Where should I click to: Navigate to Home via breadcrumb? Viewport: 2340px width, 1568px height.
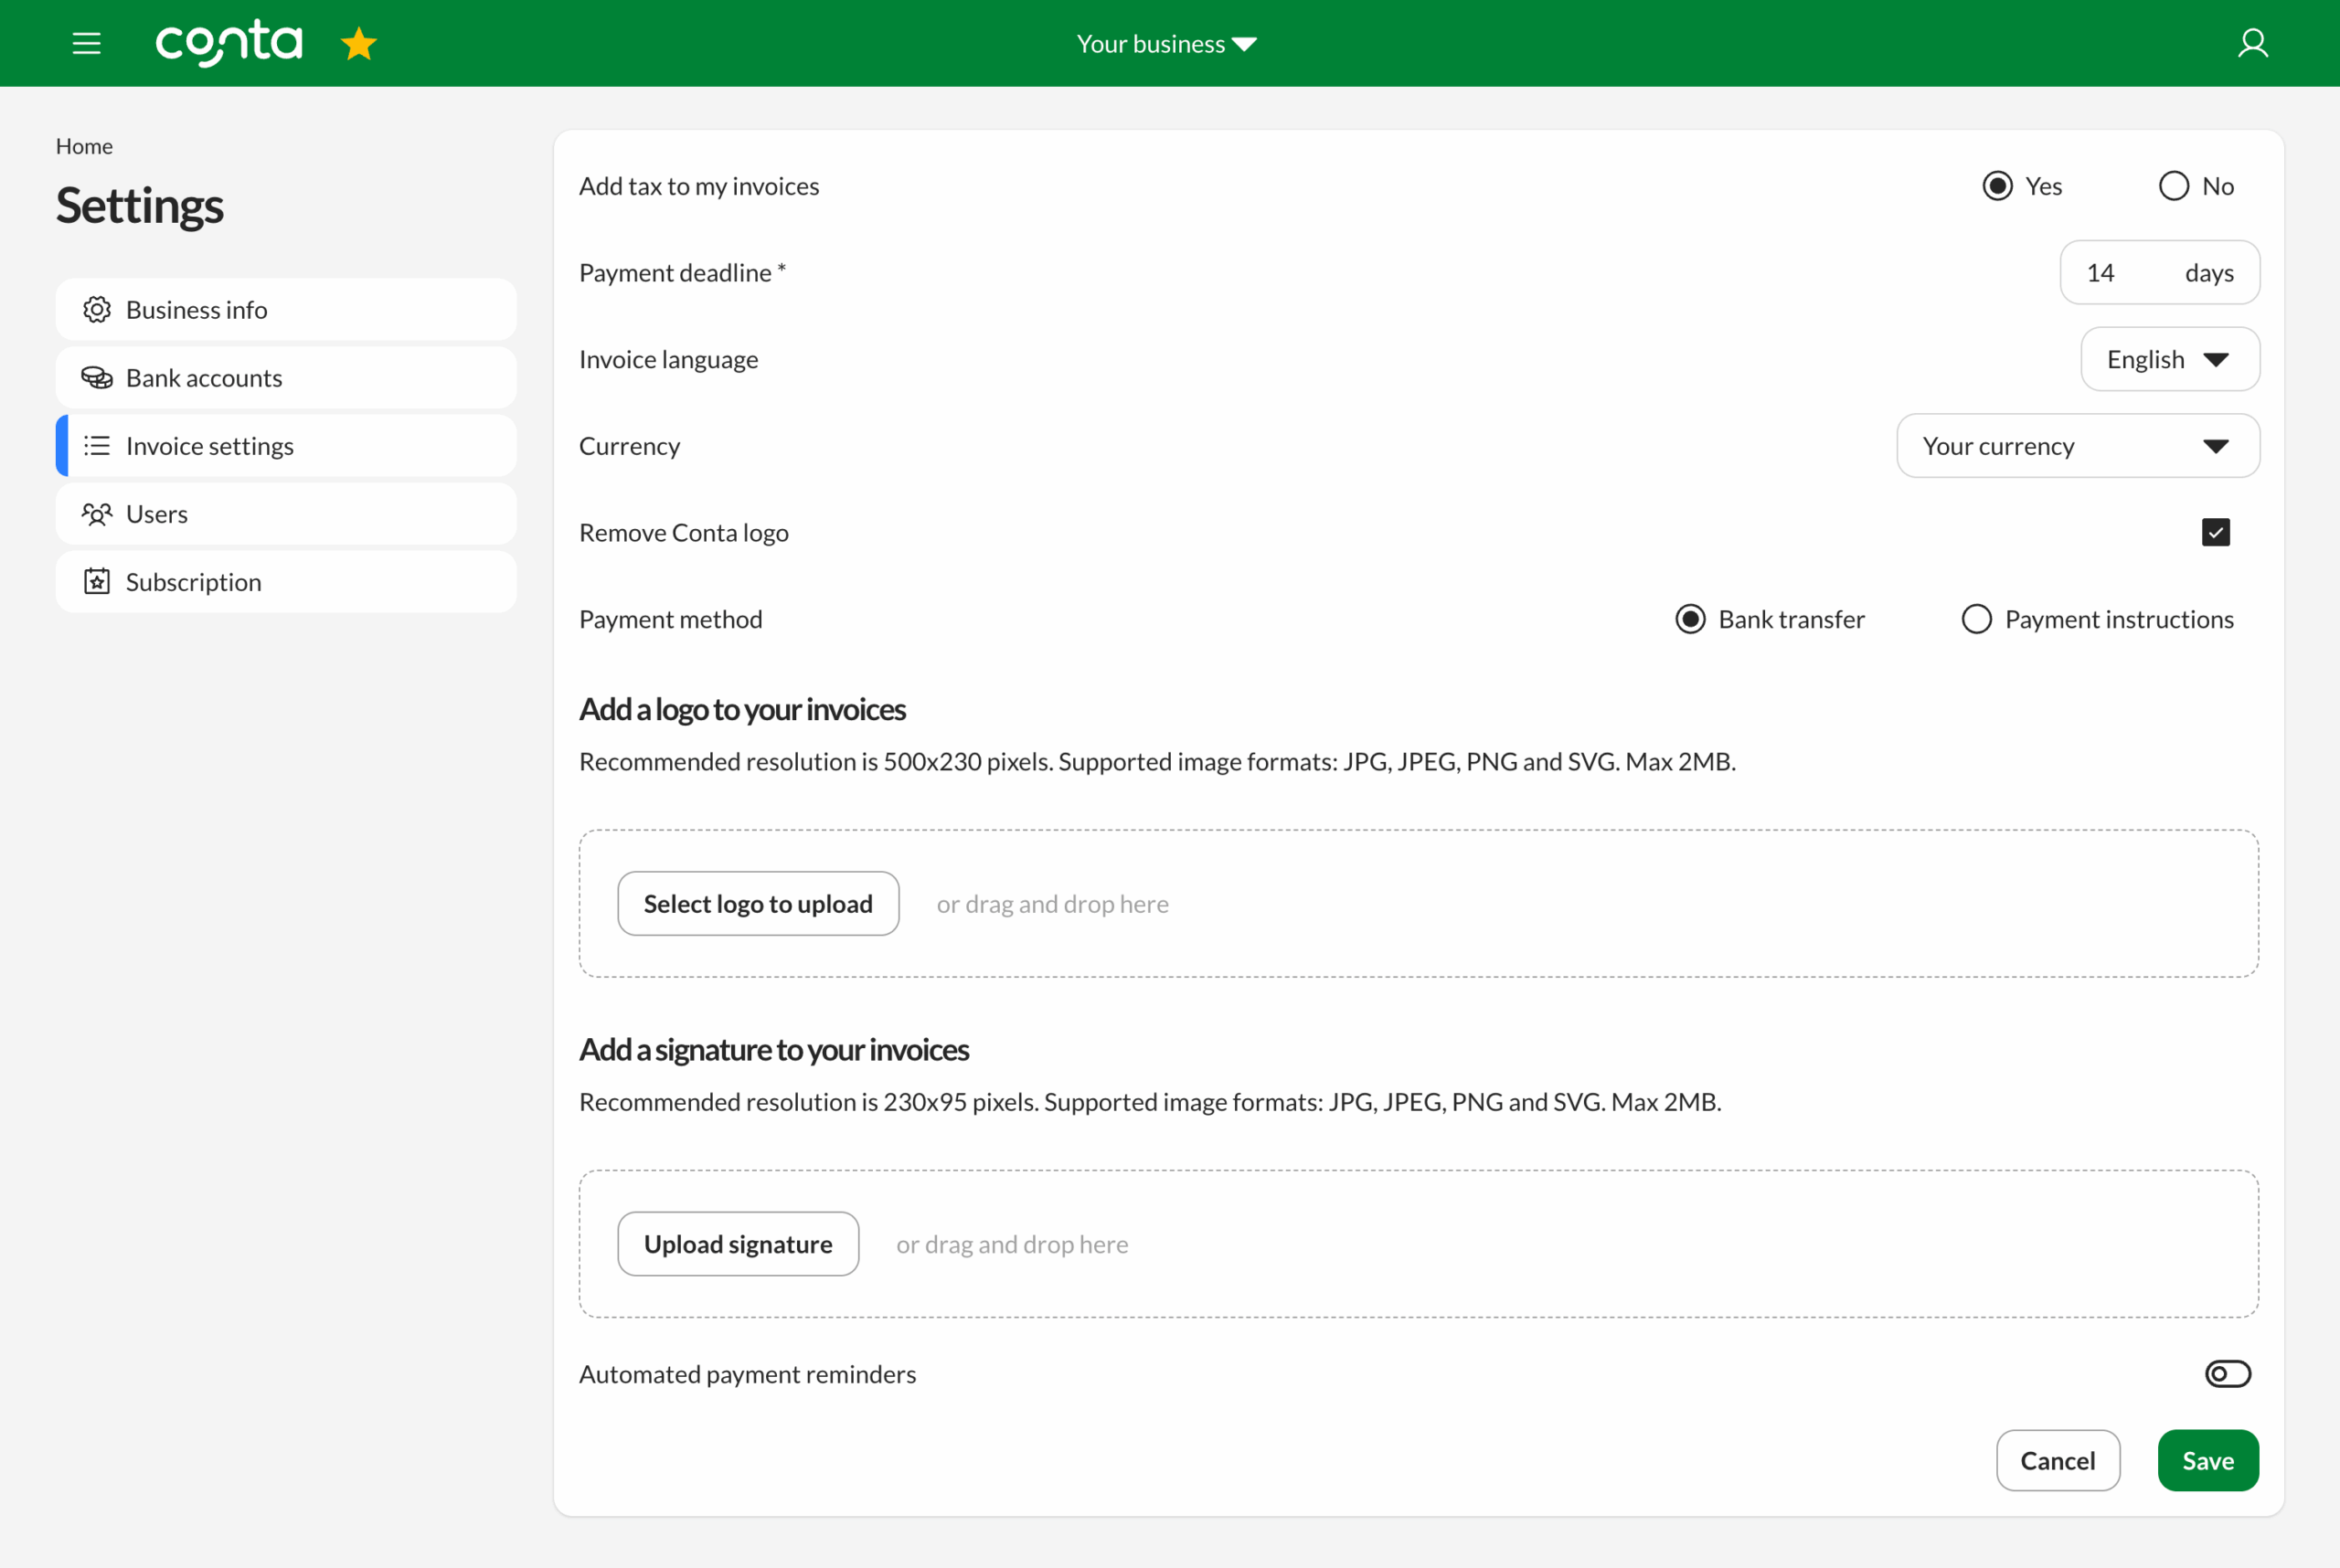tap(83, 145)
